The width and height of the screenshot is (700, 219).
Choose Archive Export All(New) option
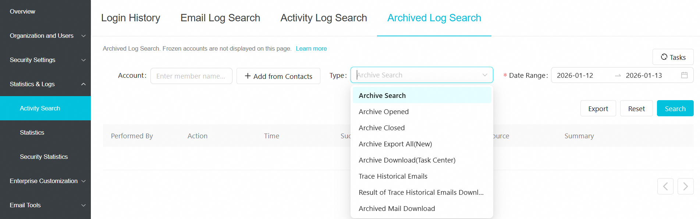422,144
